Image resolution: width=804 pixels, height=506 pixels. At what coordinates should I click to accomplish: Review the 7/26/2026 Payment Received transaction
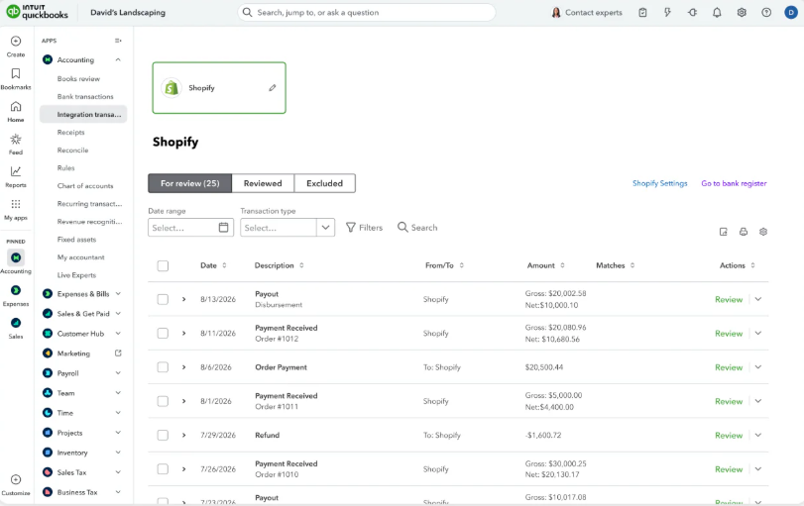point(729,469)
